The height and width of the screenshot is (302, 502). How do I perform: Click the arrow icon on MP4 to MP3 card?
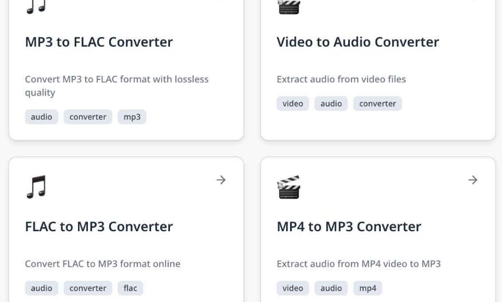tap(473, 180)
